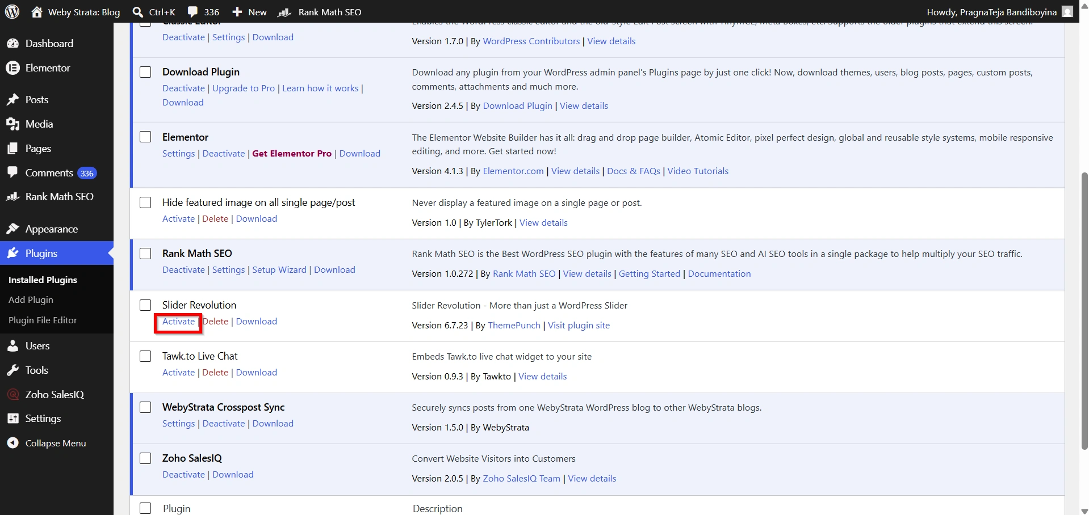Click the Media icon in the sidebar

click(x=13, y=124)
